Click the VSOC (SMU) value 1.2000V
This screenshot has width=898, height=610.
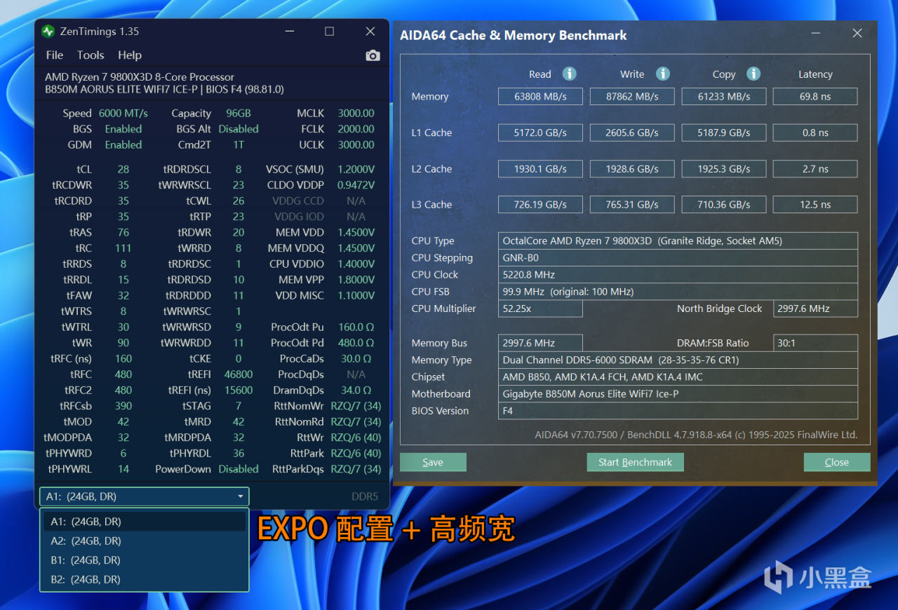[356, 169]
